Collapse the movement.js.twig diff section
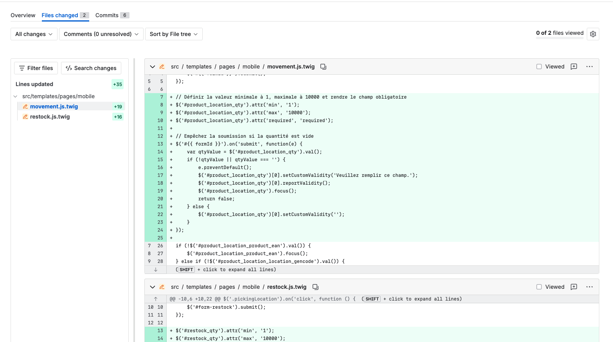 pos(153,67)
